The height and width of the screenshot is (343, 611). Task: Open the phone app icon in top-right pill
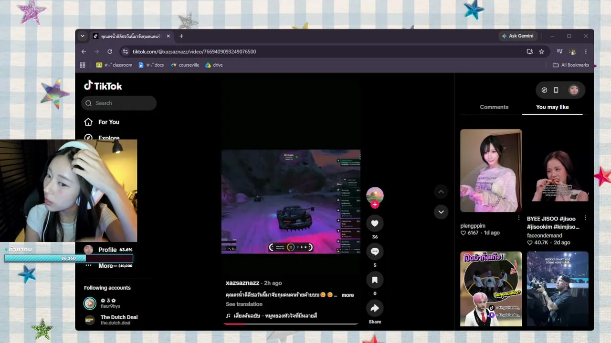(556, 90)
